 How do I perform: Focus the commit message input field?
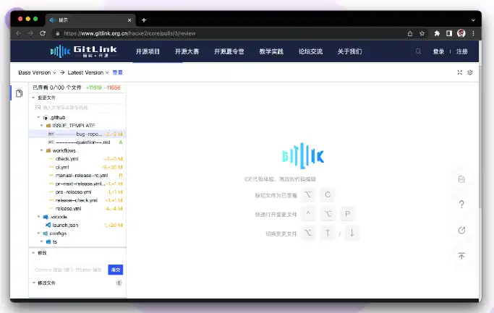[x=69, y=270]
